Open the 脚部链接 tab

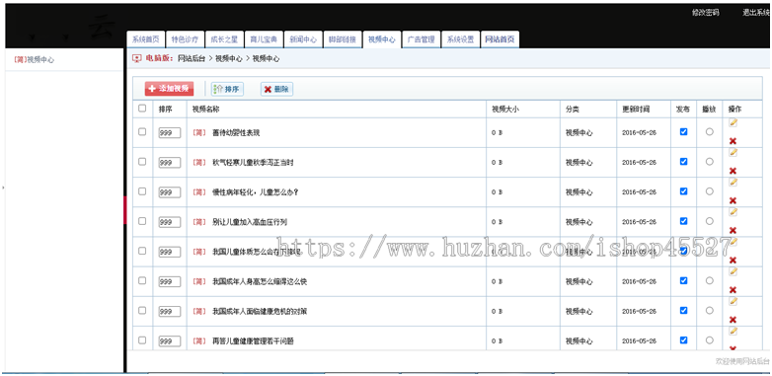[x=343, y=39]
